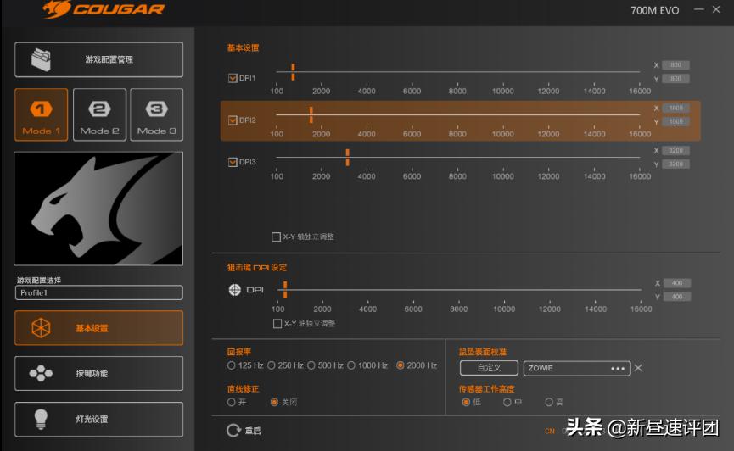This screenshot has width=734, height=451.
Task: Select the 1000 Hz polling rate
Action: (x=351, y=365)
